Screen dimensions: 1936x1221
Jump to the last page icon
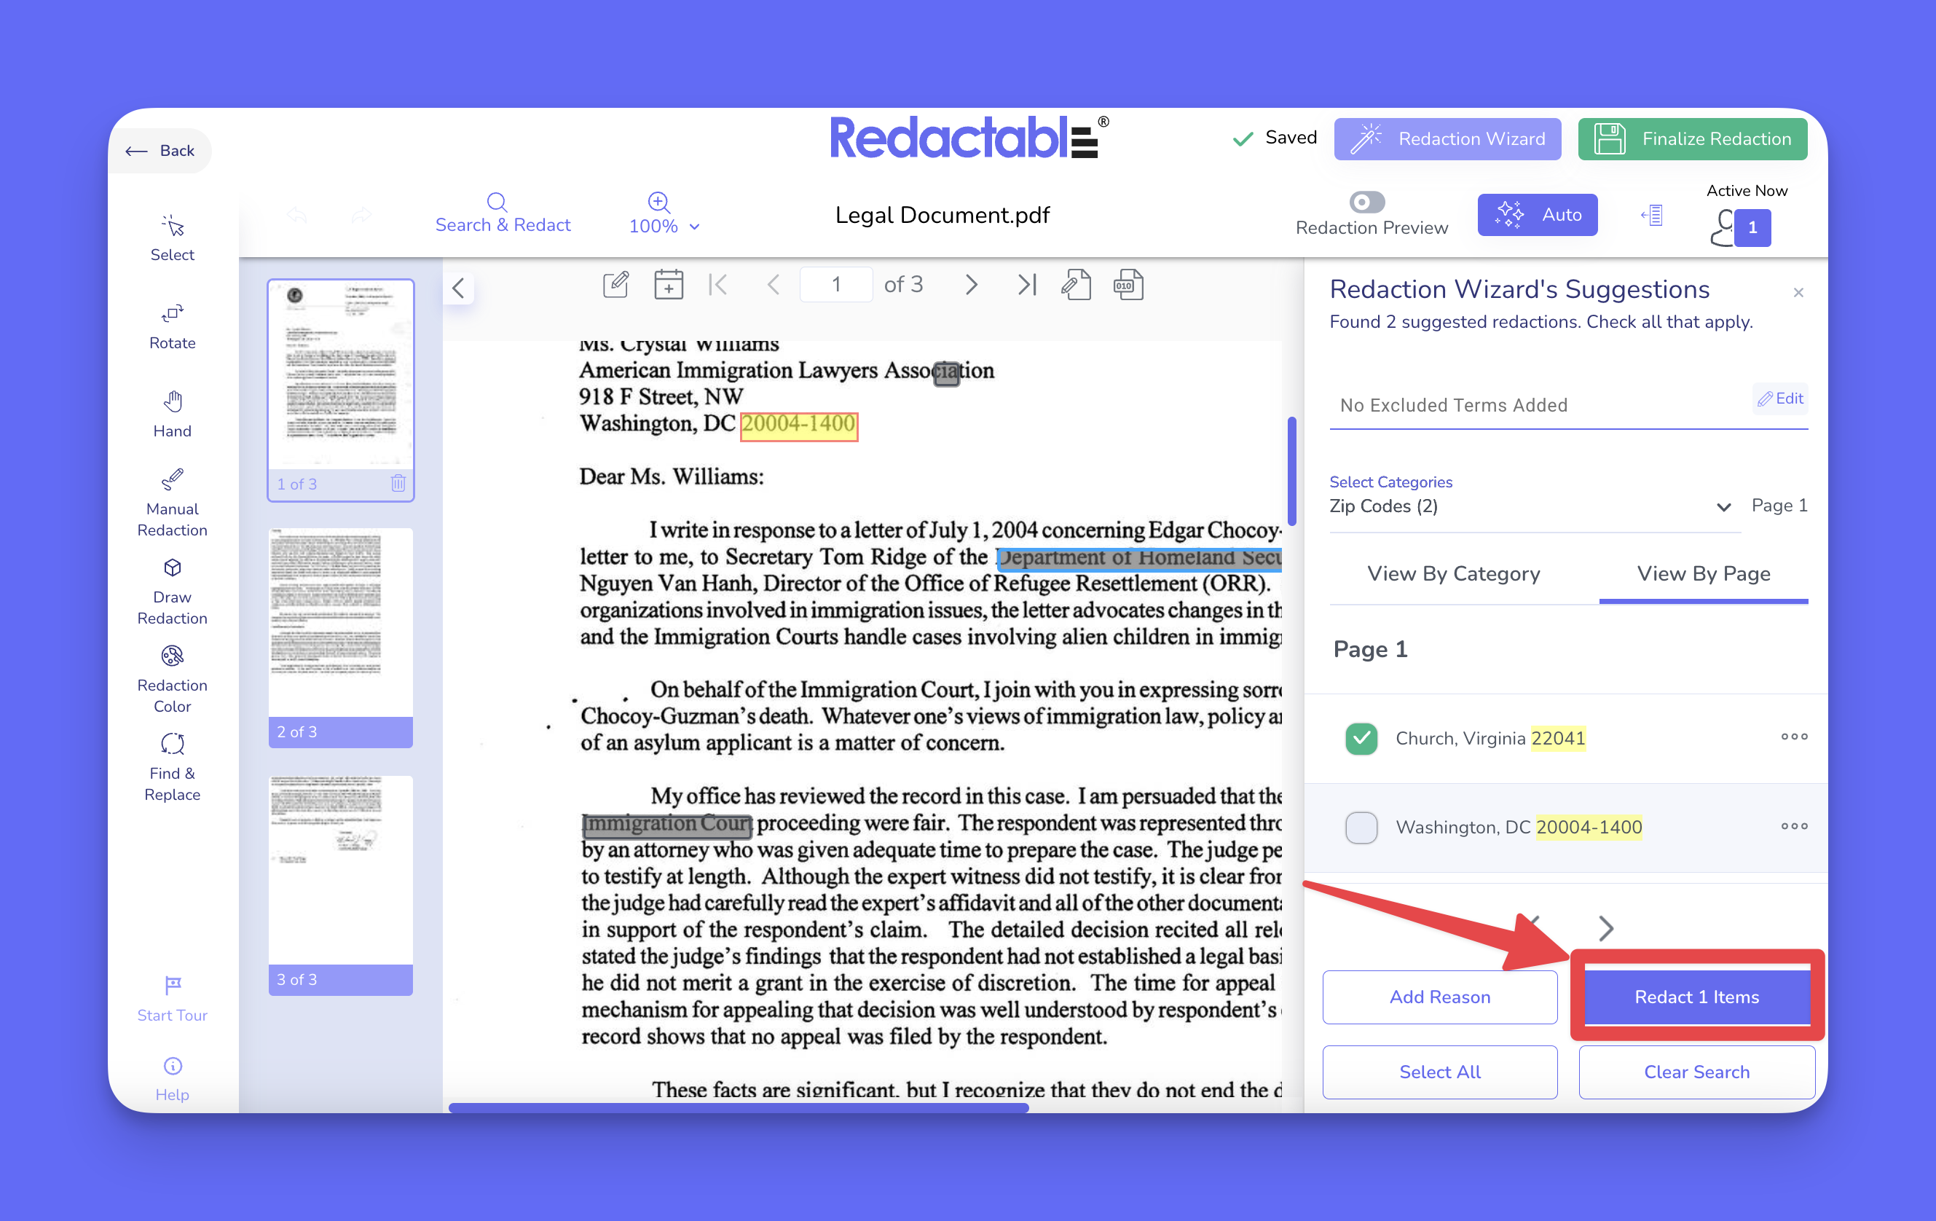click(x=1027, y=285)
